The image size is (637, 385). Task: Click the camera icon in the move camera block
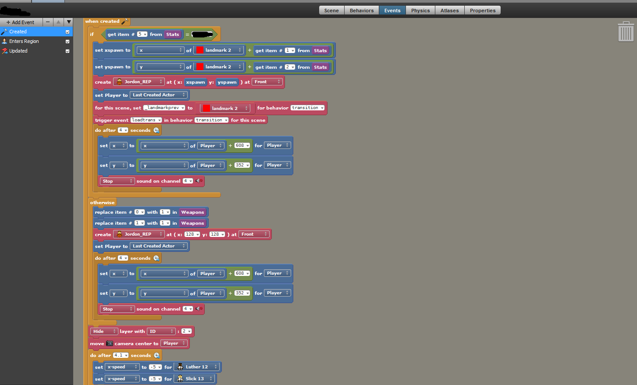(110, 343)
